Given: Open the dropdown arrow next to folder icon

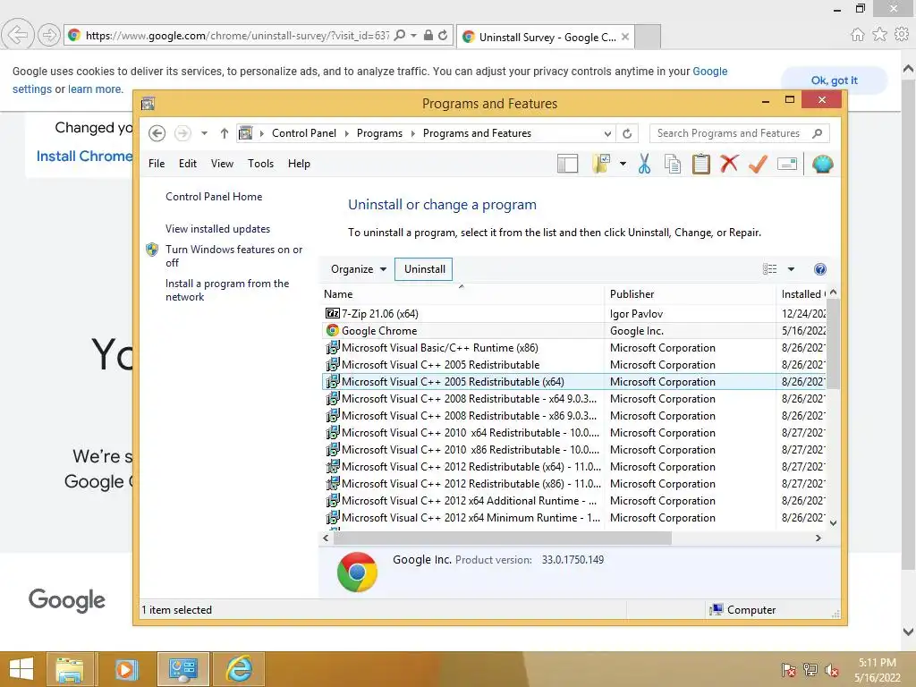Looking at the screenshot, I should click(623, 165).
